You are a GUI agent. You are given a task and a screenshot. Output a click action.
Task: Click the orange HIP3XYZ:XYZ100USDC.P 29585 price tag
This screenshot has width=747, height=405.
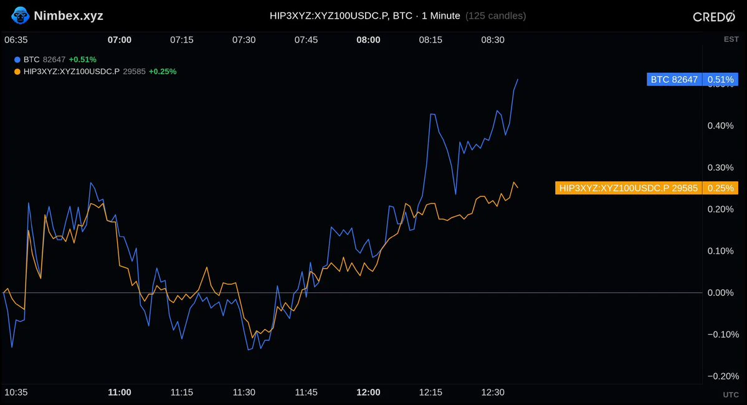pos(629,188)
